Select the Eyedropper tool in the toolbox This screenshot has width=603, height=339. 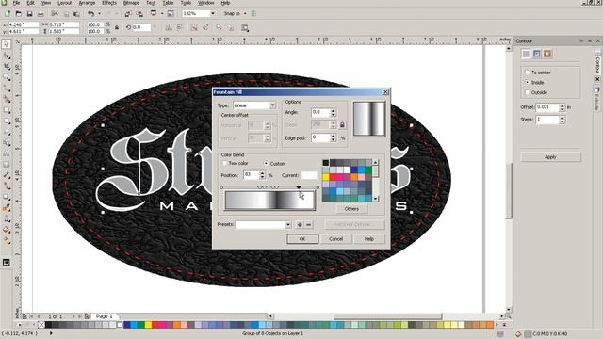click(7, 208)
